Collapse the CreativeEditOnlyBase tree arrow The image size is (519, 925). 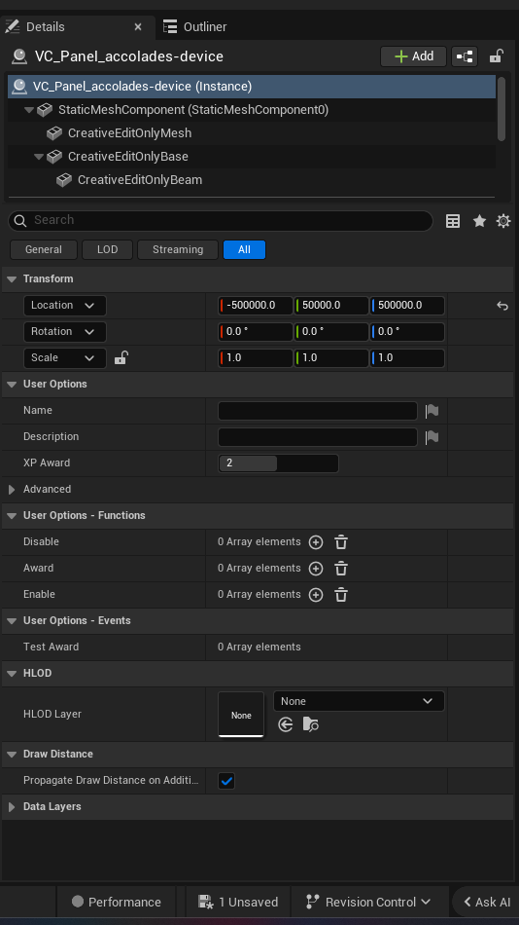[x=39, y=157]
